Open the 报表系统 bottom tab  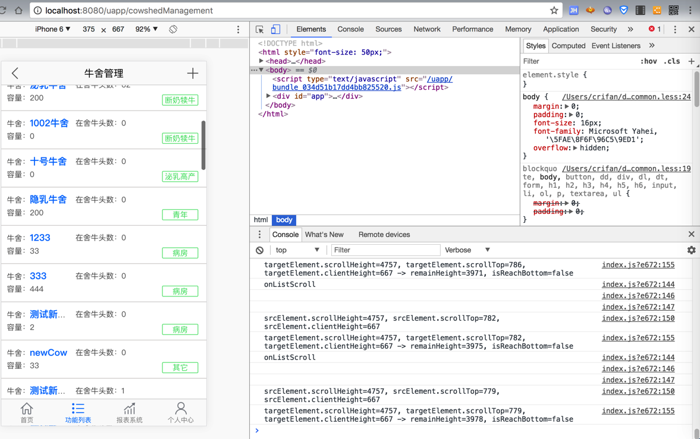pyautogui.click(x=129, y=412)
